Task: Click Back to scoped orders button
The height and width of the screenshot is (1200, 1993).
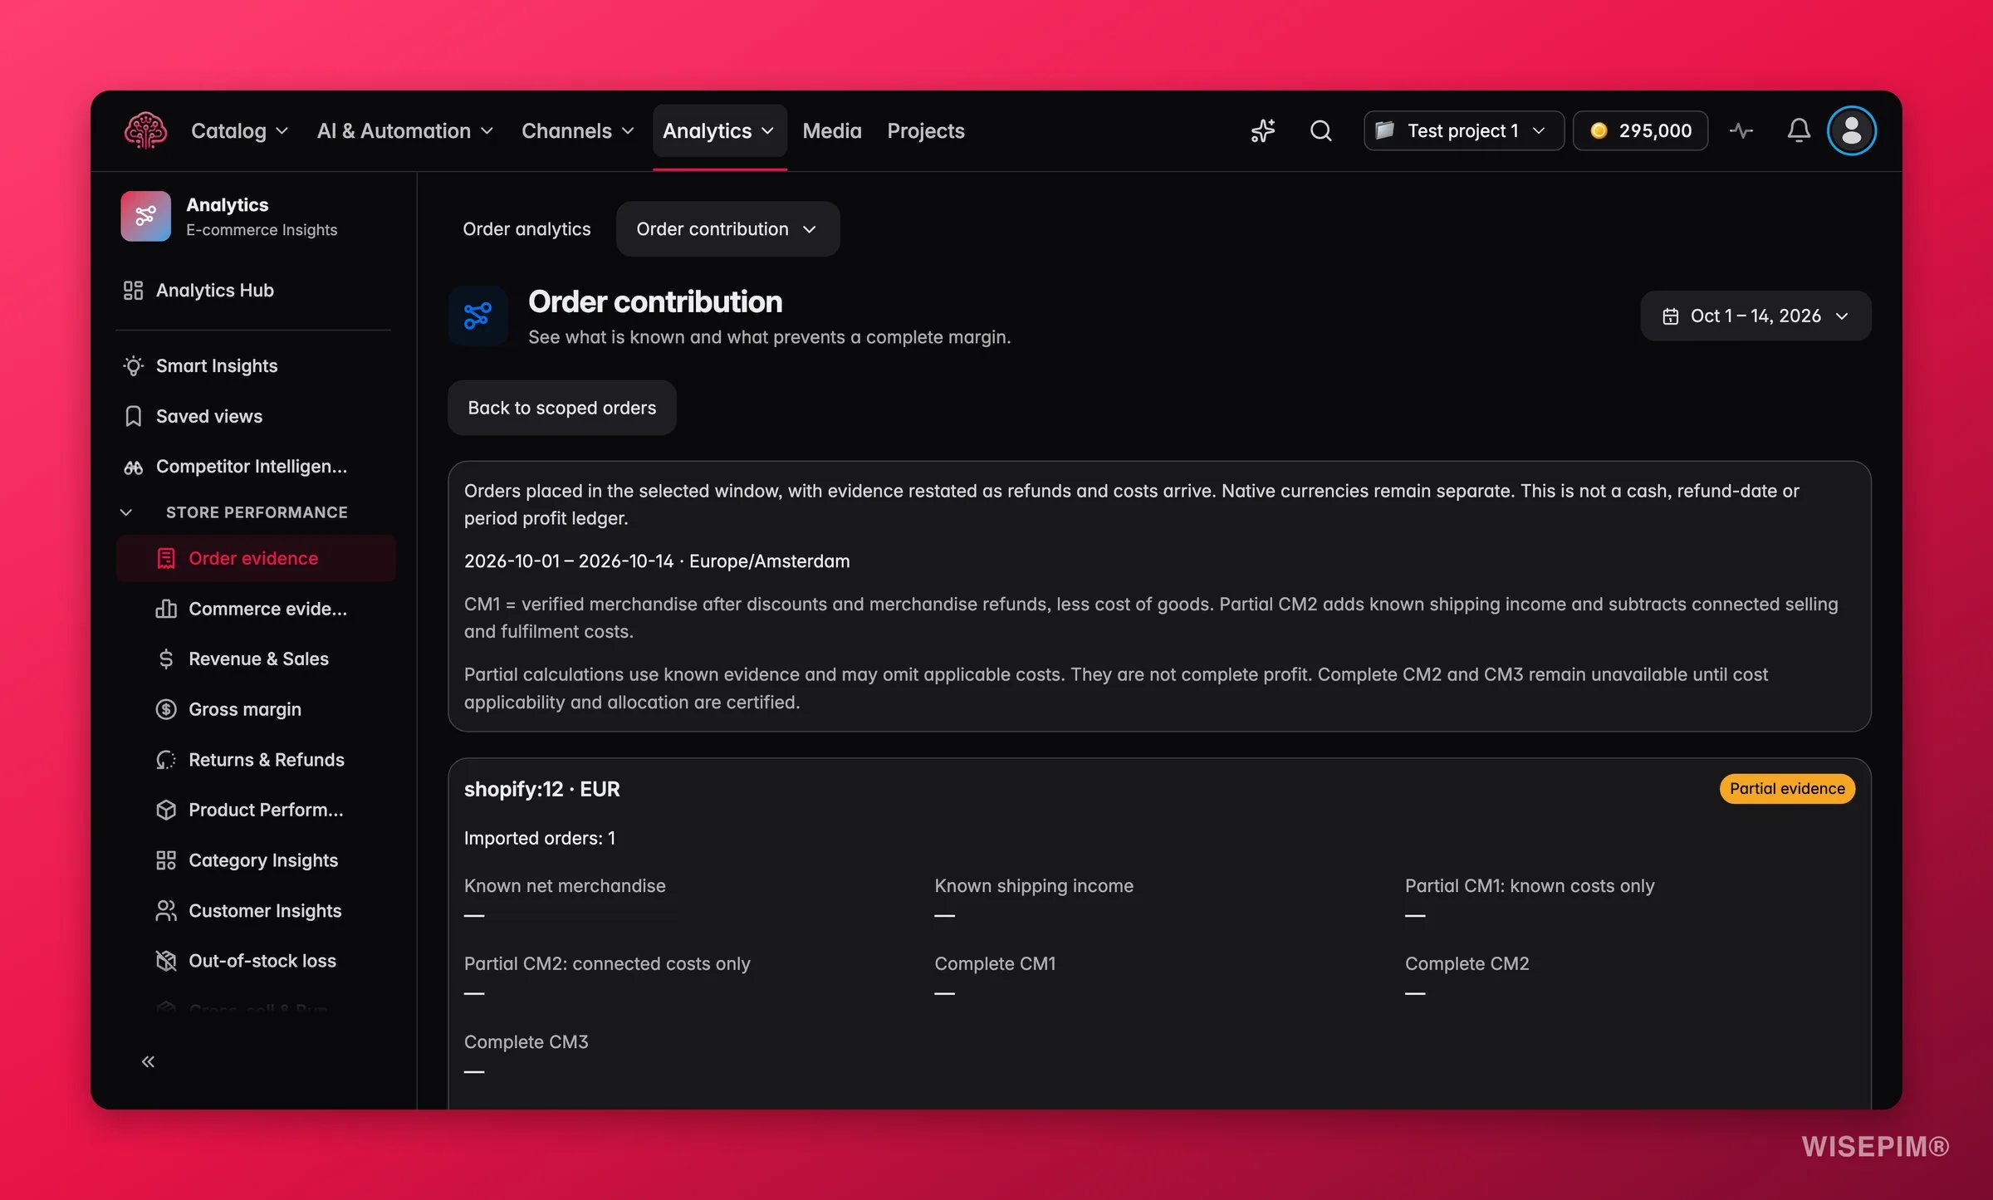Action: 562,408
